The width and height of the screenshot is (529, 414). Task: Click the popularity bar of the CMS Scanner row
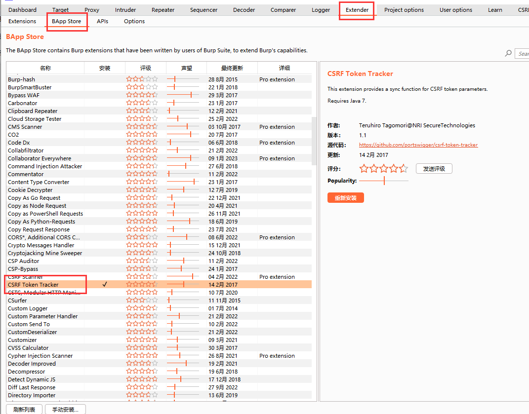coord(183,127)
